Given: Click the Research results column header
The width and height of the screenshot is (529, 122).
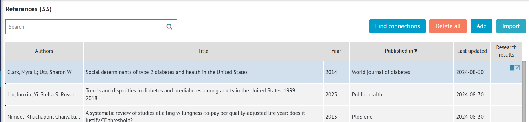Looking at the screenshot, I should coord(506,51).
